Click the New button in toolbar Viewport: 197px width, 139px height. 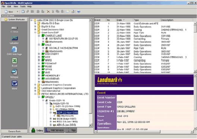[9, 12]
